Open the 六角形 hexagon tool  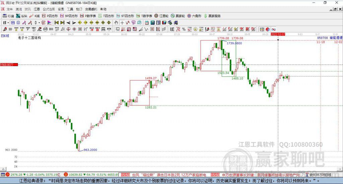click(194, 16)
